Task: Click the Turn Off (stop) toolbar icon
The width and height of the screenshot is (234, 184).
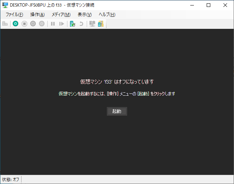Action: click(x=24, y=24)
